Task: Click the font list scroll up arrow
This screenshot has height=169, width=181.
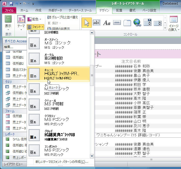Action: 92,33
